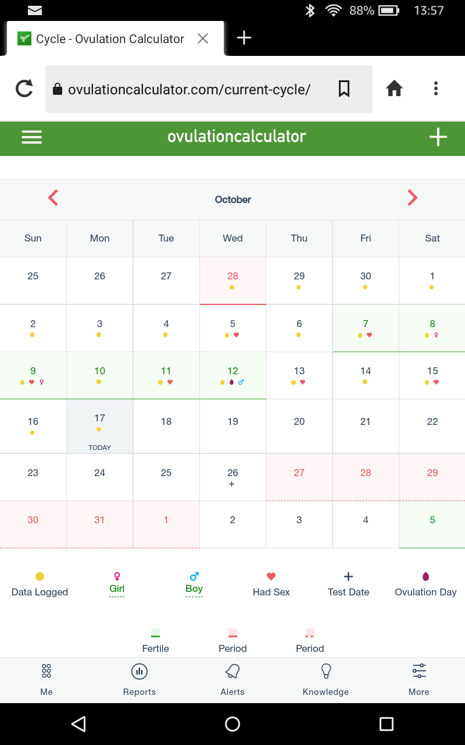Open Knowledge lightbulb icon
465x745 pixels.
point(326,672)
